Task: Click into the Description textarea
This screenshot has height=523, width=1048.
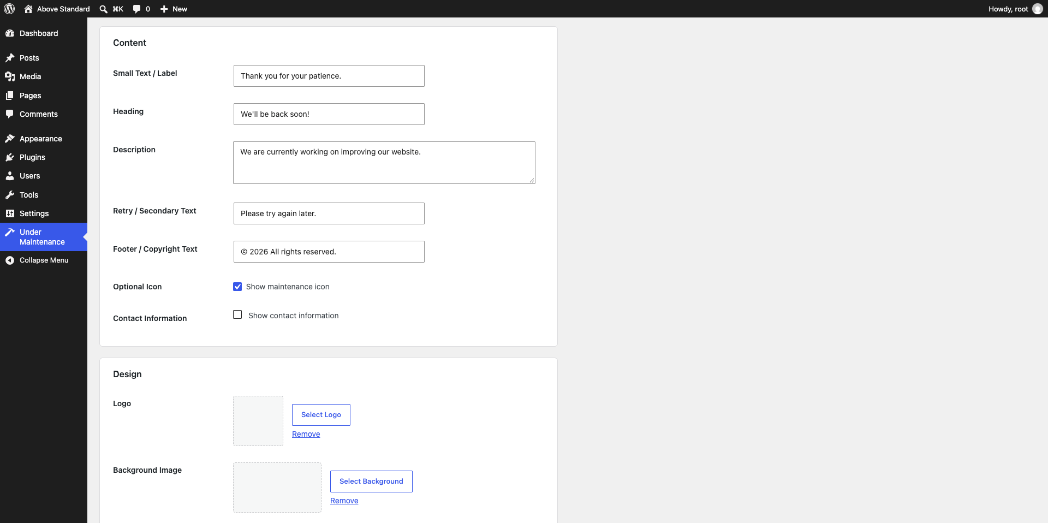Action: (384, 163)
